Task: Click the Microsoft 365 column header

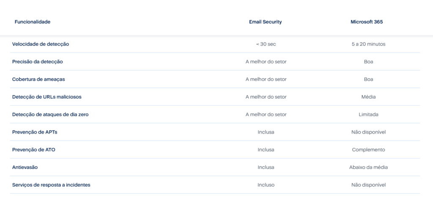Action: 367,22
